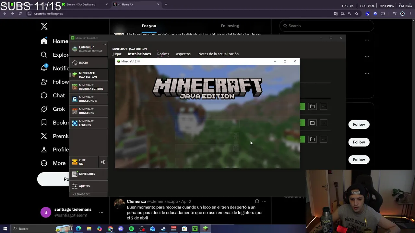Open the browser zoom magnifier icon

[350, 14]
